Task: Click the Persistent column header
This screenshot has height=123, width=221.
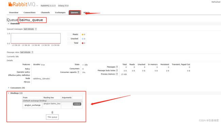Action: [x=165, y=64]
